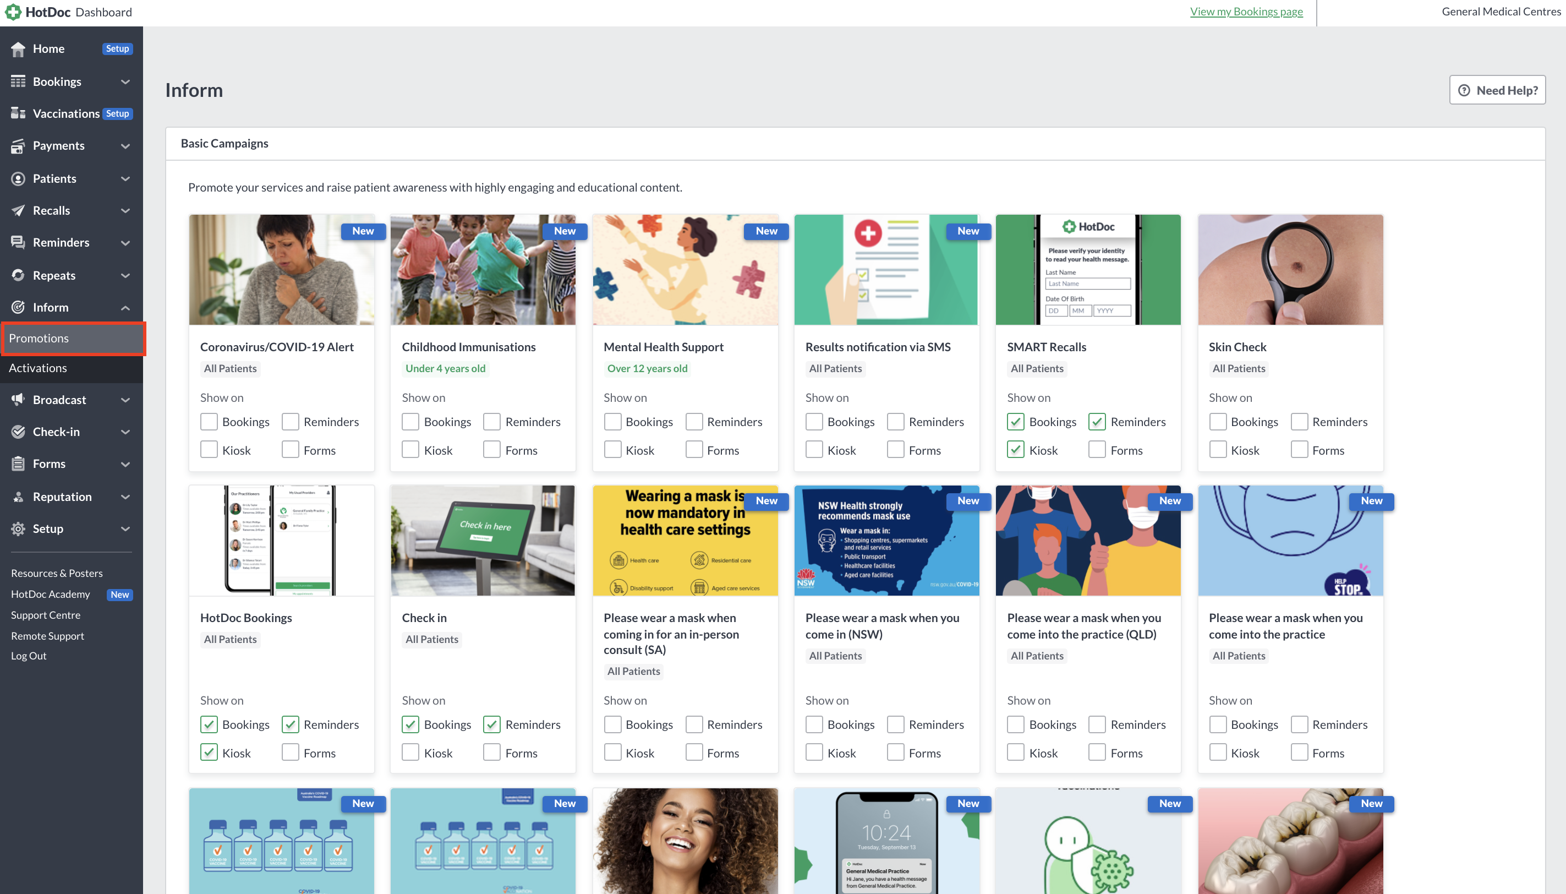Uncheck Kiosk on SMART Recalls card
Screen dimensions: 1566x894
click(x=1016, y=449)
